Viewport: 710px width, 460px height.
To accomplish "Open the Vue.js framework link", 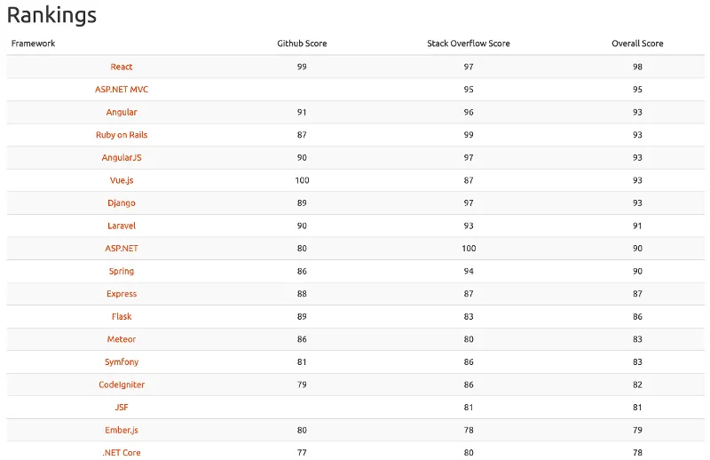I will 122,180.
